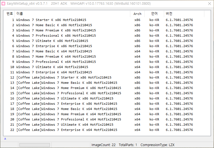Click the version 6.1.7601.24576 cell of row 22
Screen dimensions: 214x148
[179, 130]
